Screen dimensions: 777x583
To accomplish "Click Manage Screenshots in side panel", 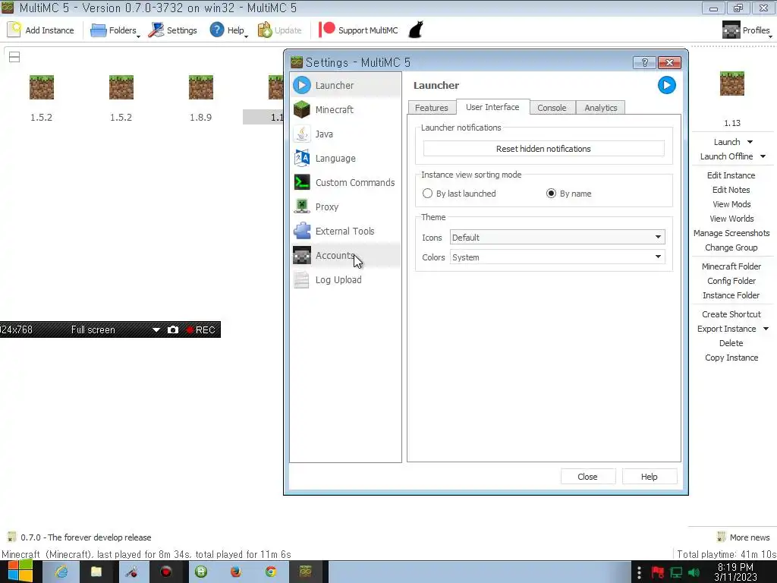I will [x=731, y=233].
